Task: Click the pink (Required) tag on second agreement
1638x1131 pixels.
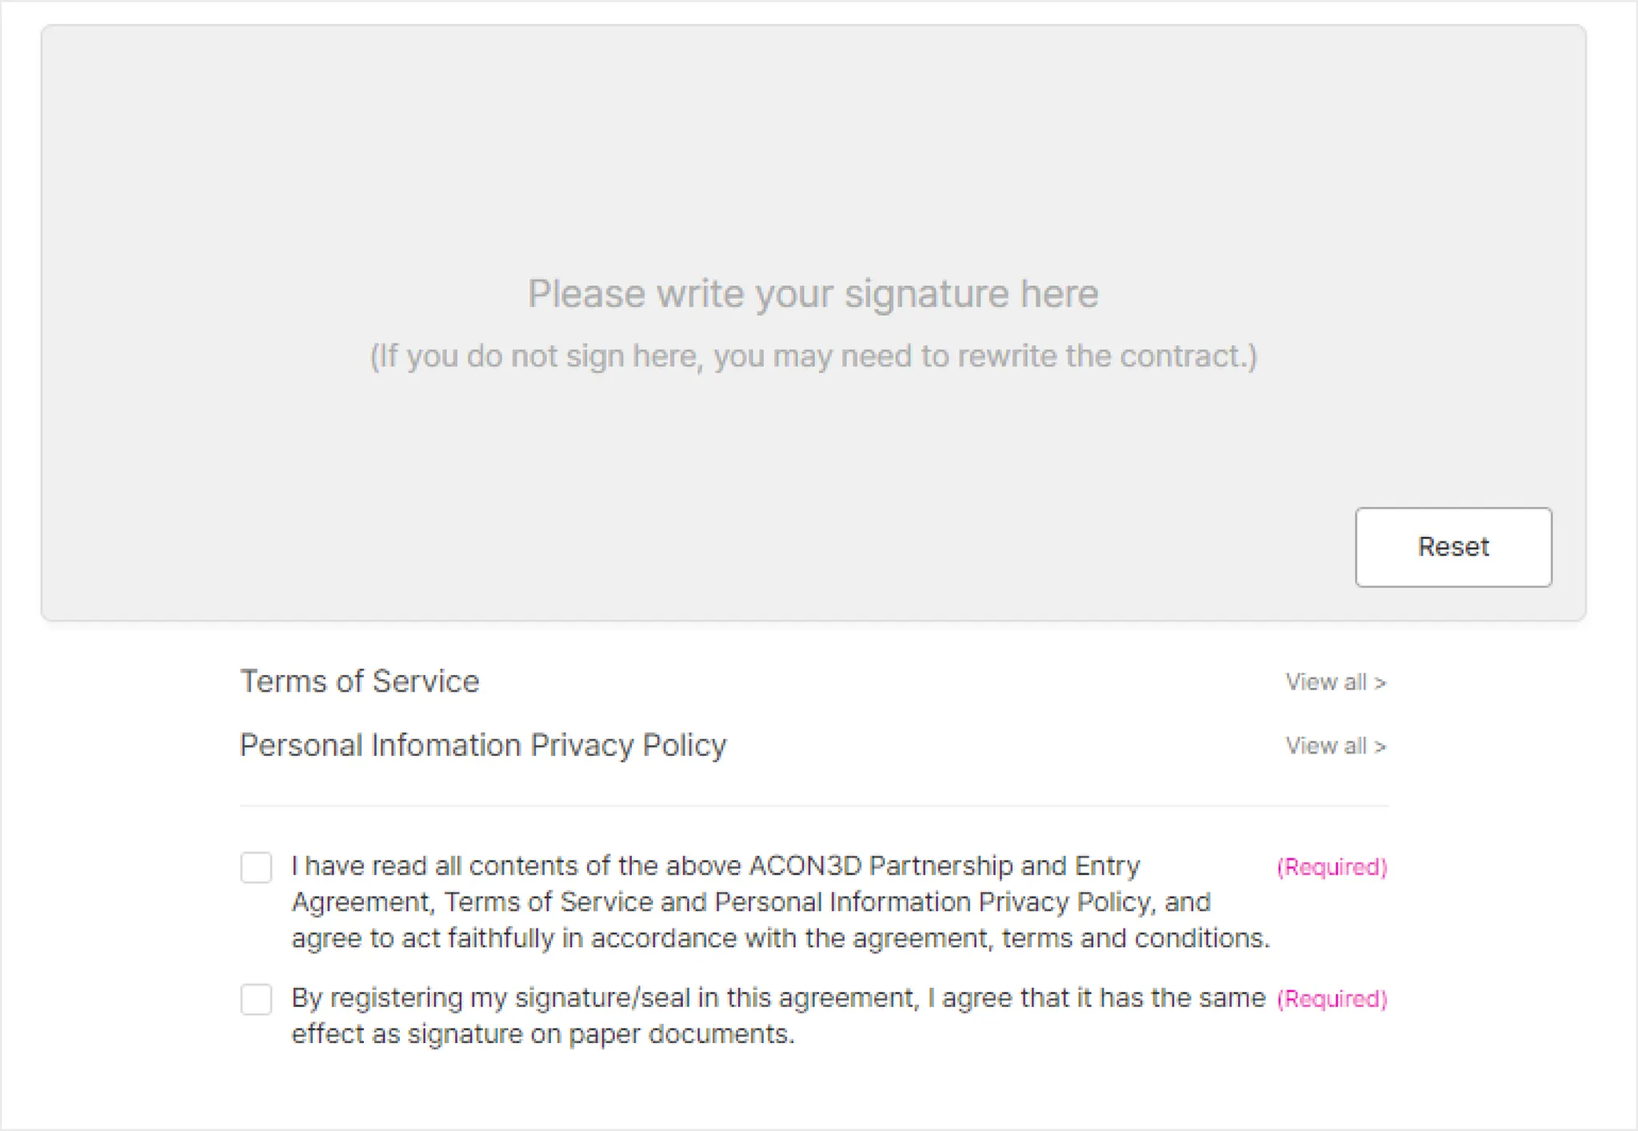Action: click(1331, 999)
